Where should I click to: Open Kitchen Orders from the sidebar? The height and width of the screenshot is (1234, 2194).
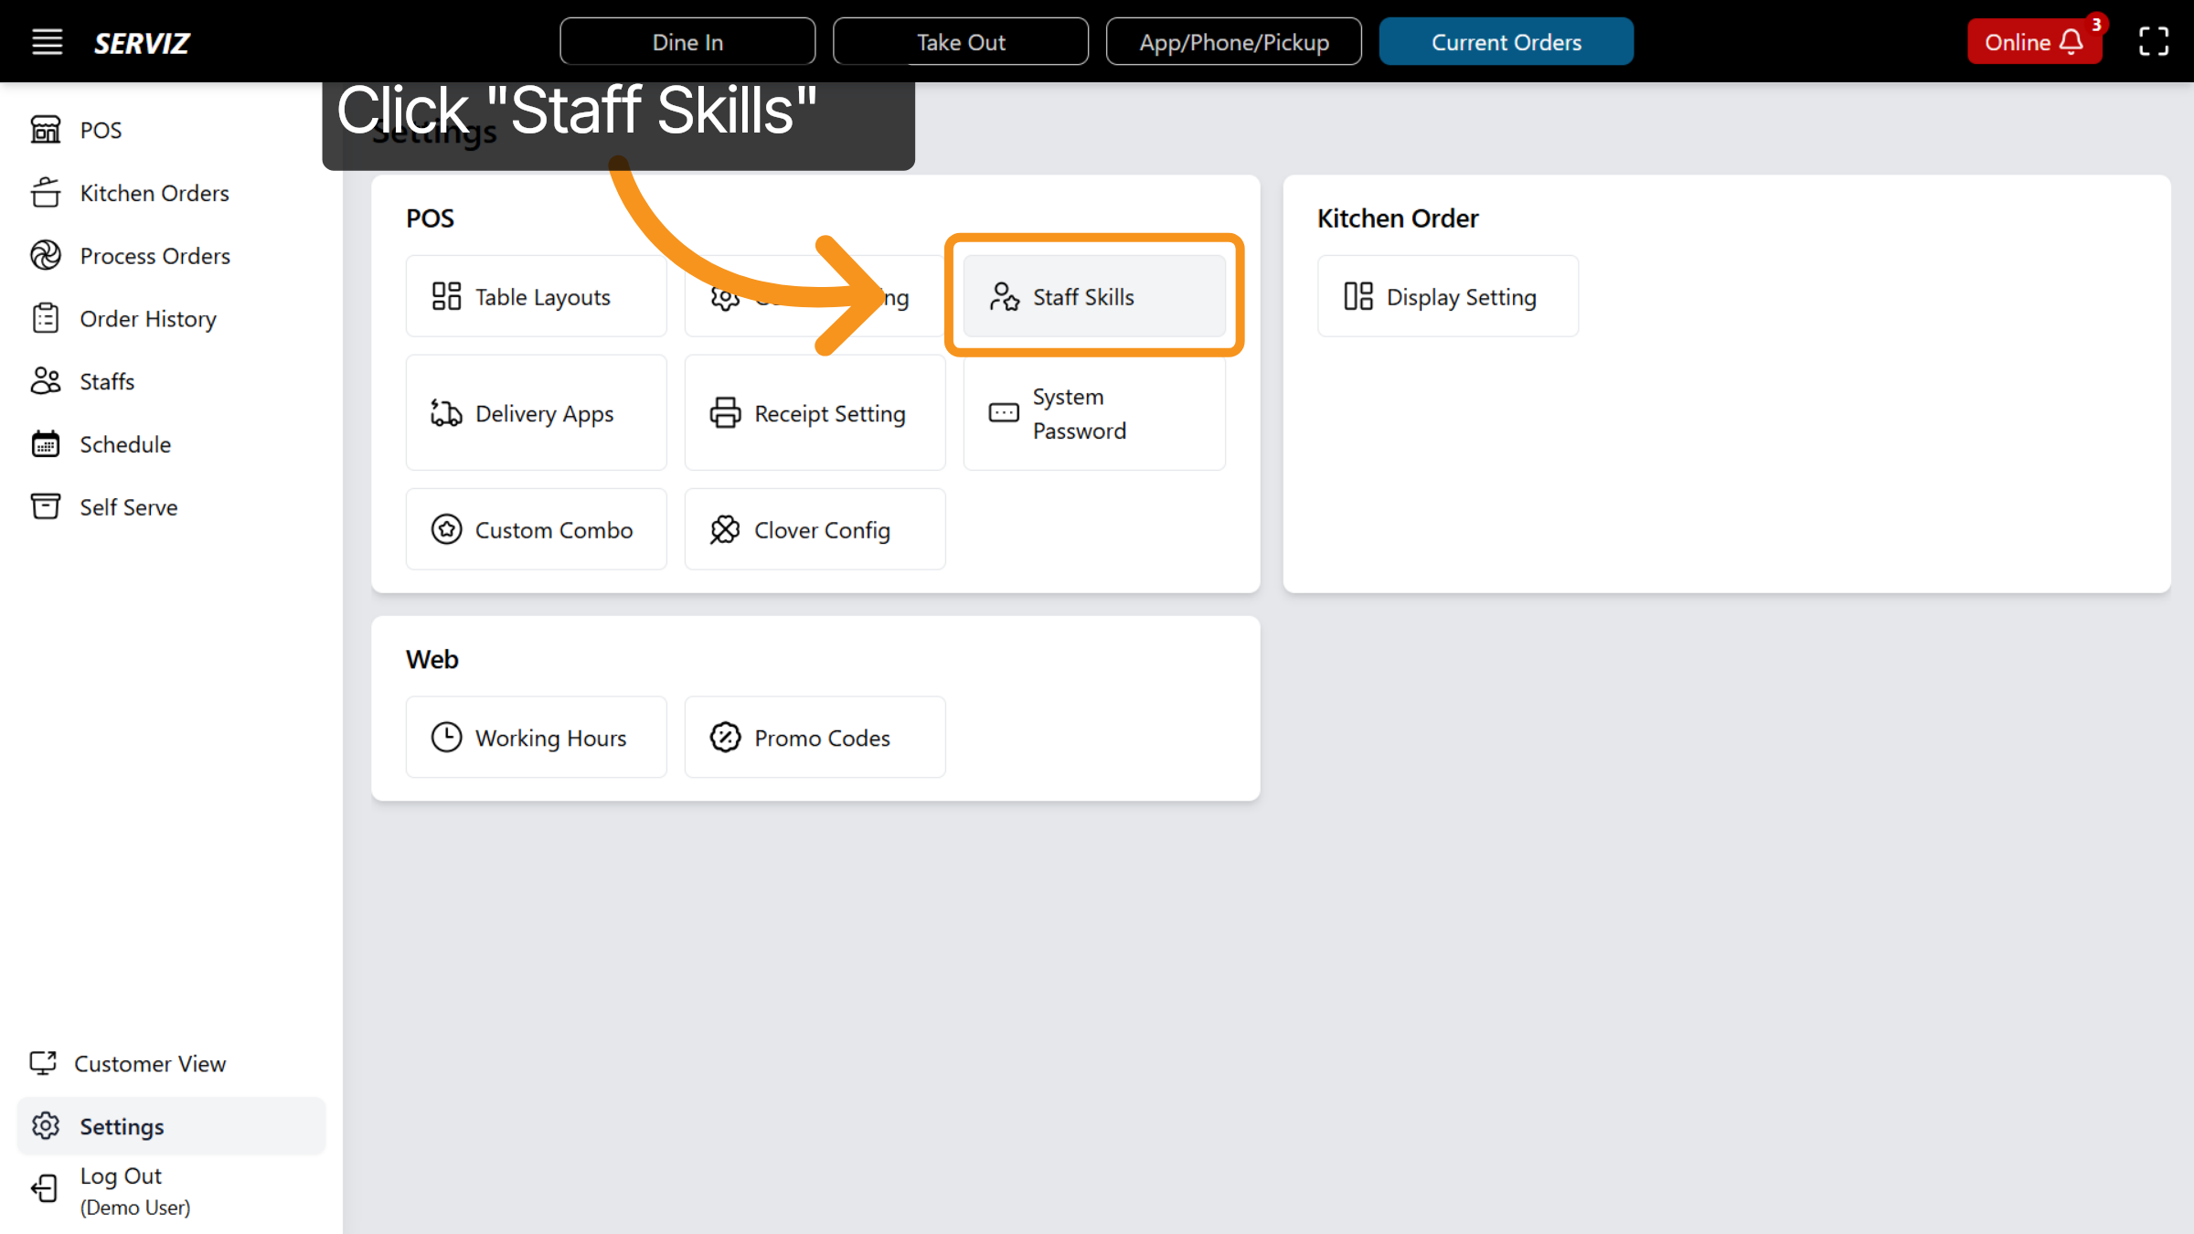point(154,193)
